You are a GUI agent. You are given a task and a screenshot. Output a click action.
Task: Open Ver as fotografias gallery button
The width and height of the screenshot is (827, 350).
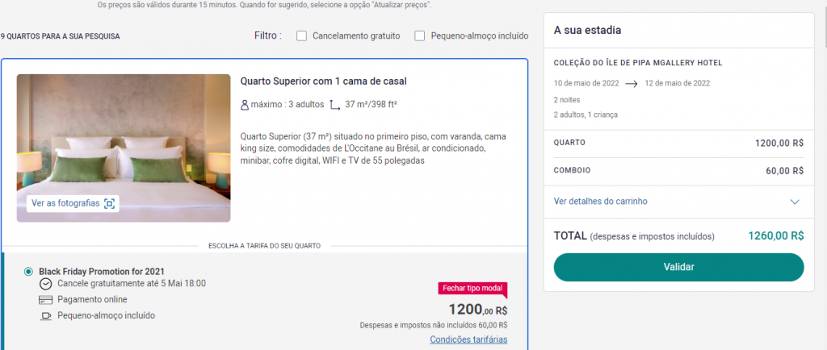click(73, 204)
